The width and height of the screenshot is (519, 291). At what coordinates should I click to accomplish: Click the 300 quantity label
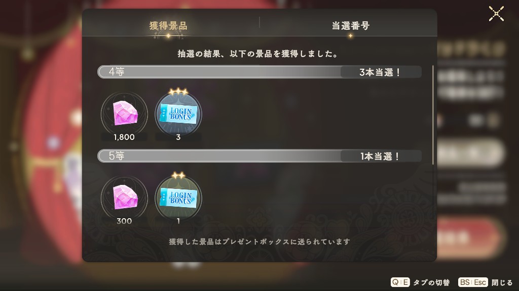tap(124, 221)
